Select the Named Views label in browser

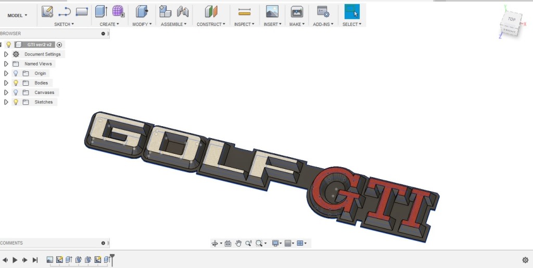pos(38,64)
